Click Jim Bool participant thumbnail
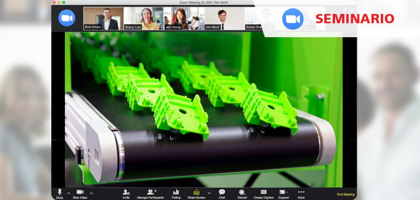Viewport: 420px width, 200px height. tap(224, 19)
